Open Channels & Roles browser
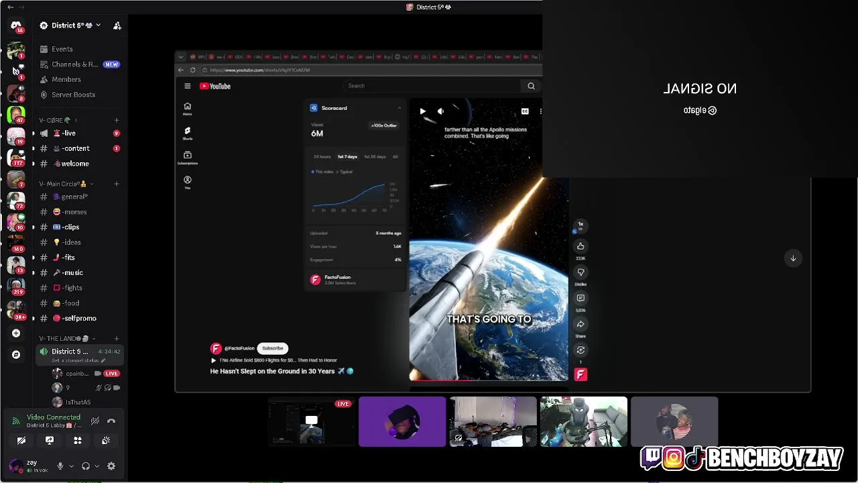 (x=80, y=64)
